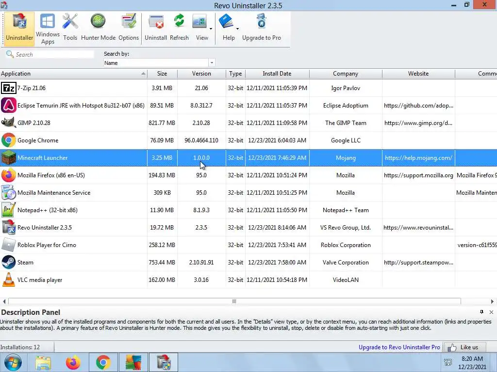The height and width of the screenshot is (372, 497).
Task: Select the 'Steam' application name
Action: [x=25, y=263]
